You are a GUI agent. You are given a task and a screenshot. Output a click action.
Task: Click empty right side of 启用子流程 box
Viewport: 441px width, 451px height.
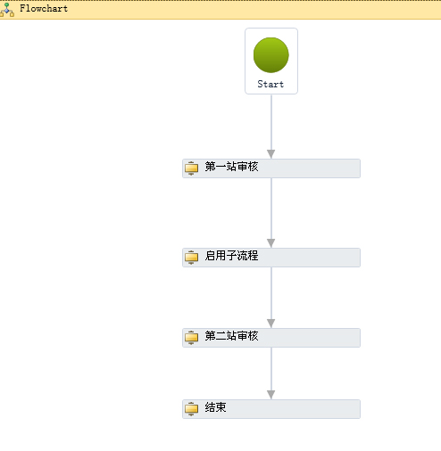(310, 258)
